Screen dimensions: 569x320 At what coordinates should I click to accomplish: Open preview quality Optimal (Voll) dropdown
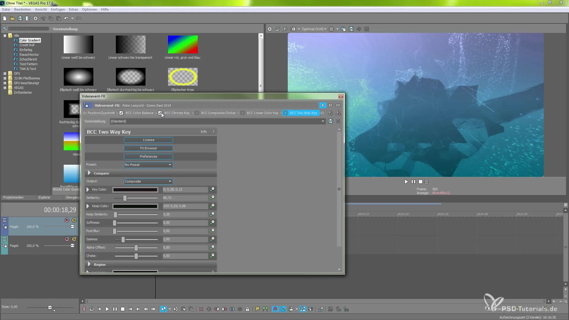314,29
